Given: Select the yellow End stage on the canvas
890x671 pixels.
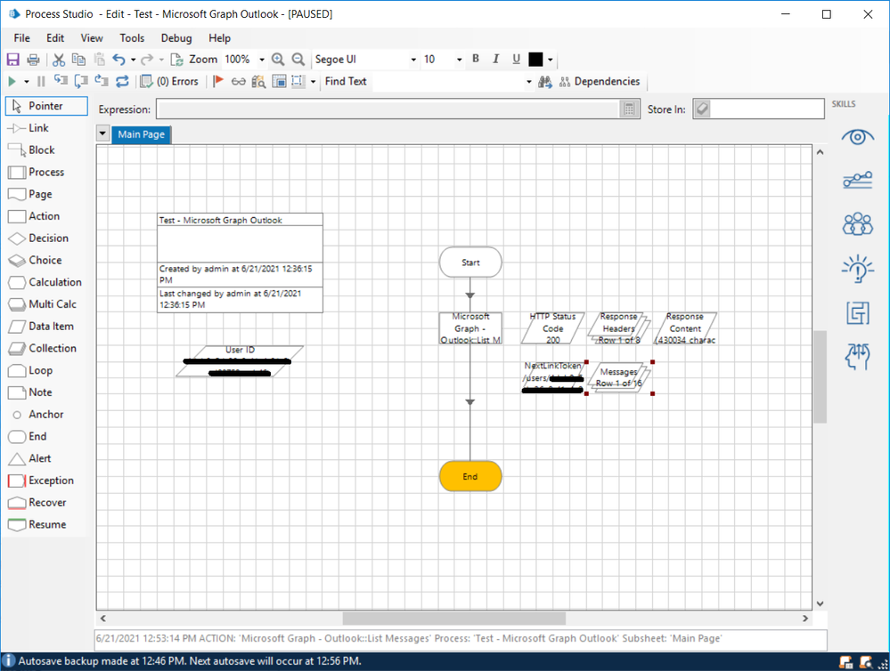Looking at the screenshot, I should pyautogui.click(x=470, y=476).
